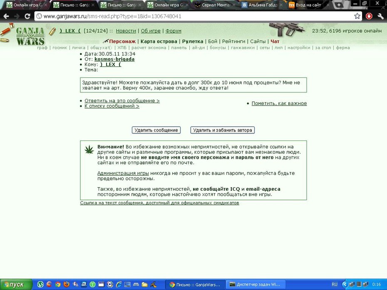This screenshot has height=290, width=387.
Task: Open the yellow folder quick launch icon
Action: point(145,285)
